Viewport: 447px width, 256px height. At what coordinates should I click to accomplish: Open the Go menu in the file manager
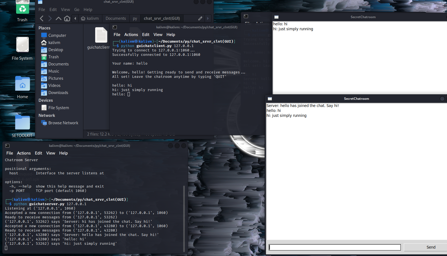[x=77, y=9]
